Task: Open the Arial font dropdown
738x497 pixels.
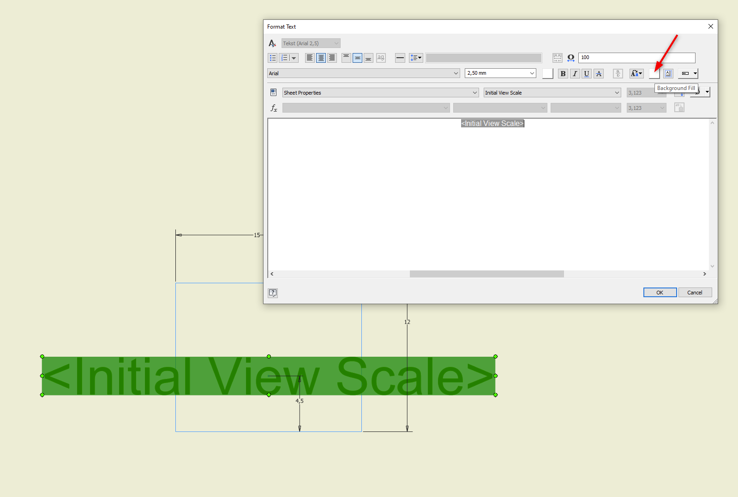Action: click(364, 73)
